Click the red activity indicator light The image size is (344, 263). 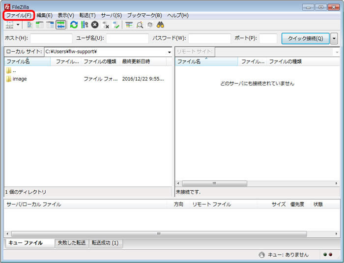tap(330, 255)
